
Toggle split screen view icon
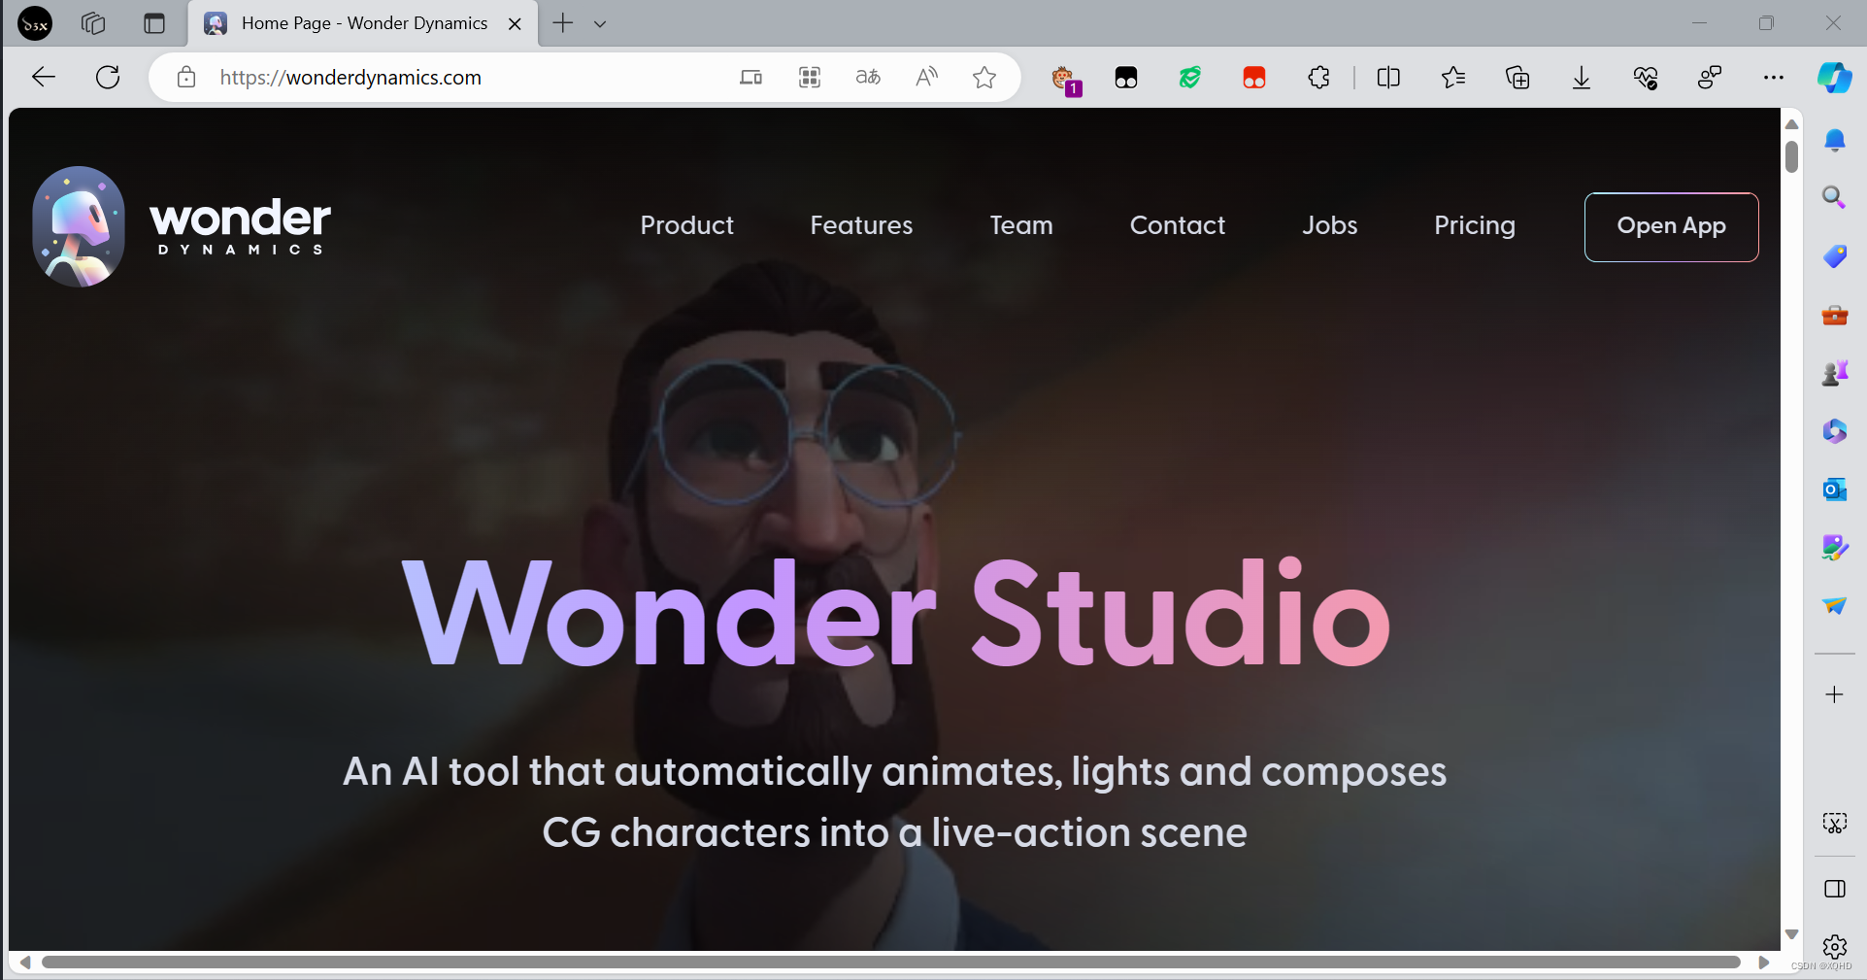point(1388,78)
